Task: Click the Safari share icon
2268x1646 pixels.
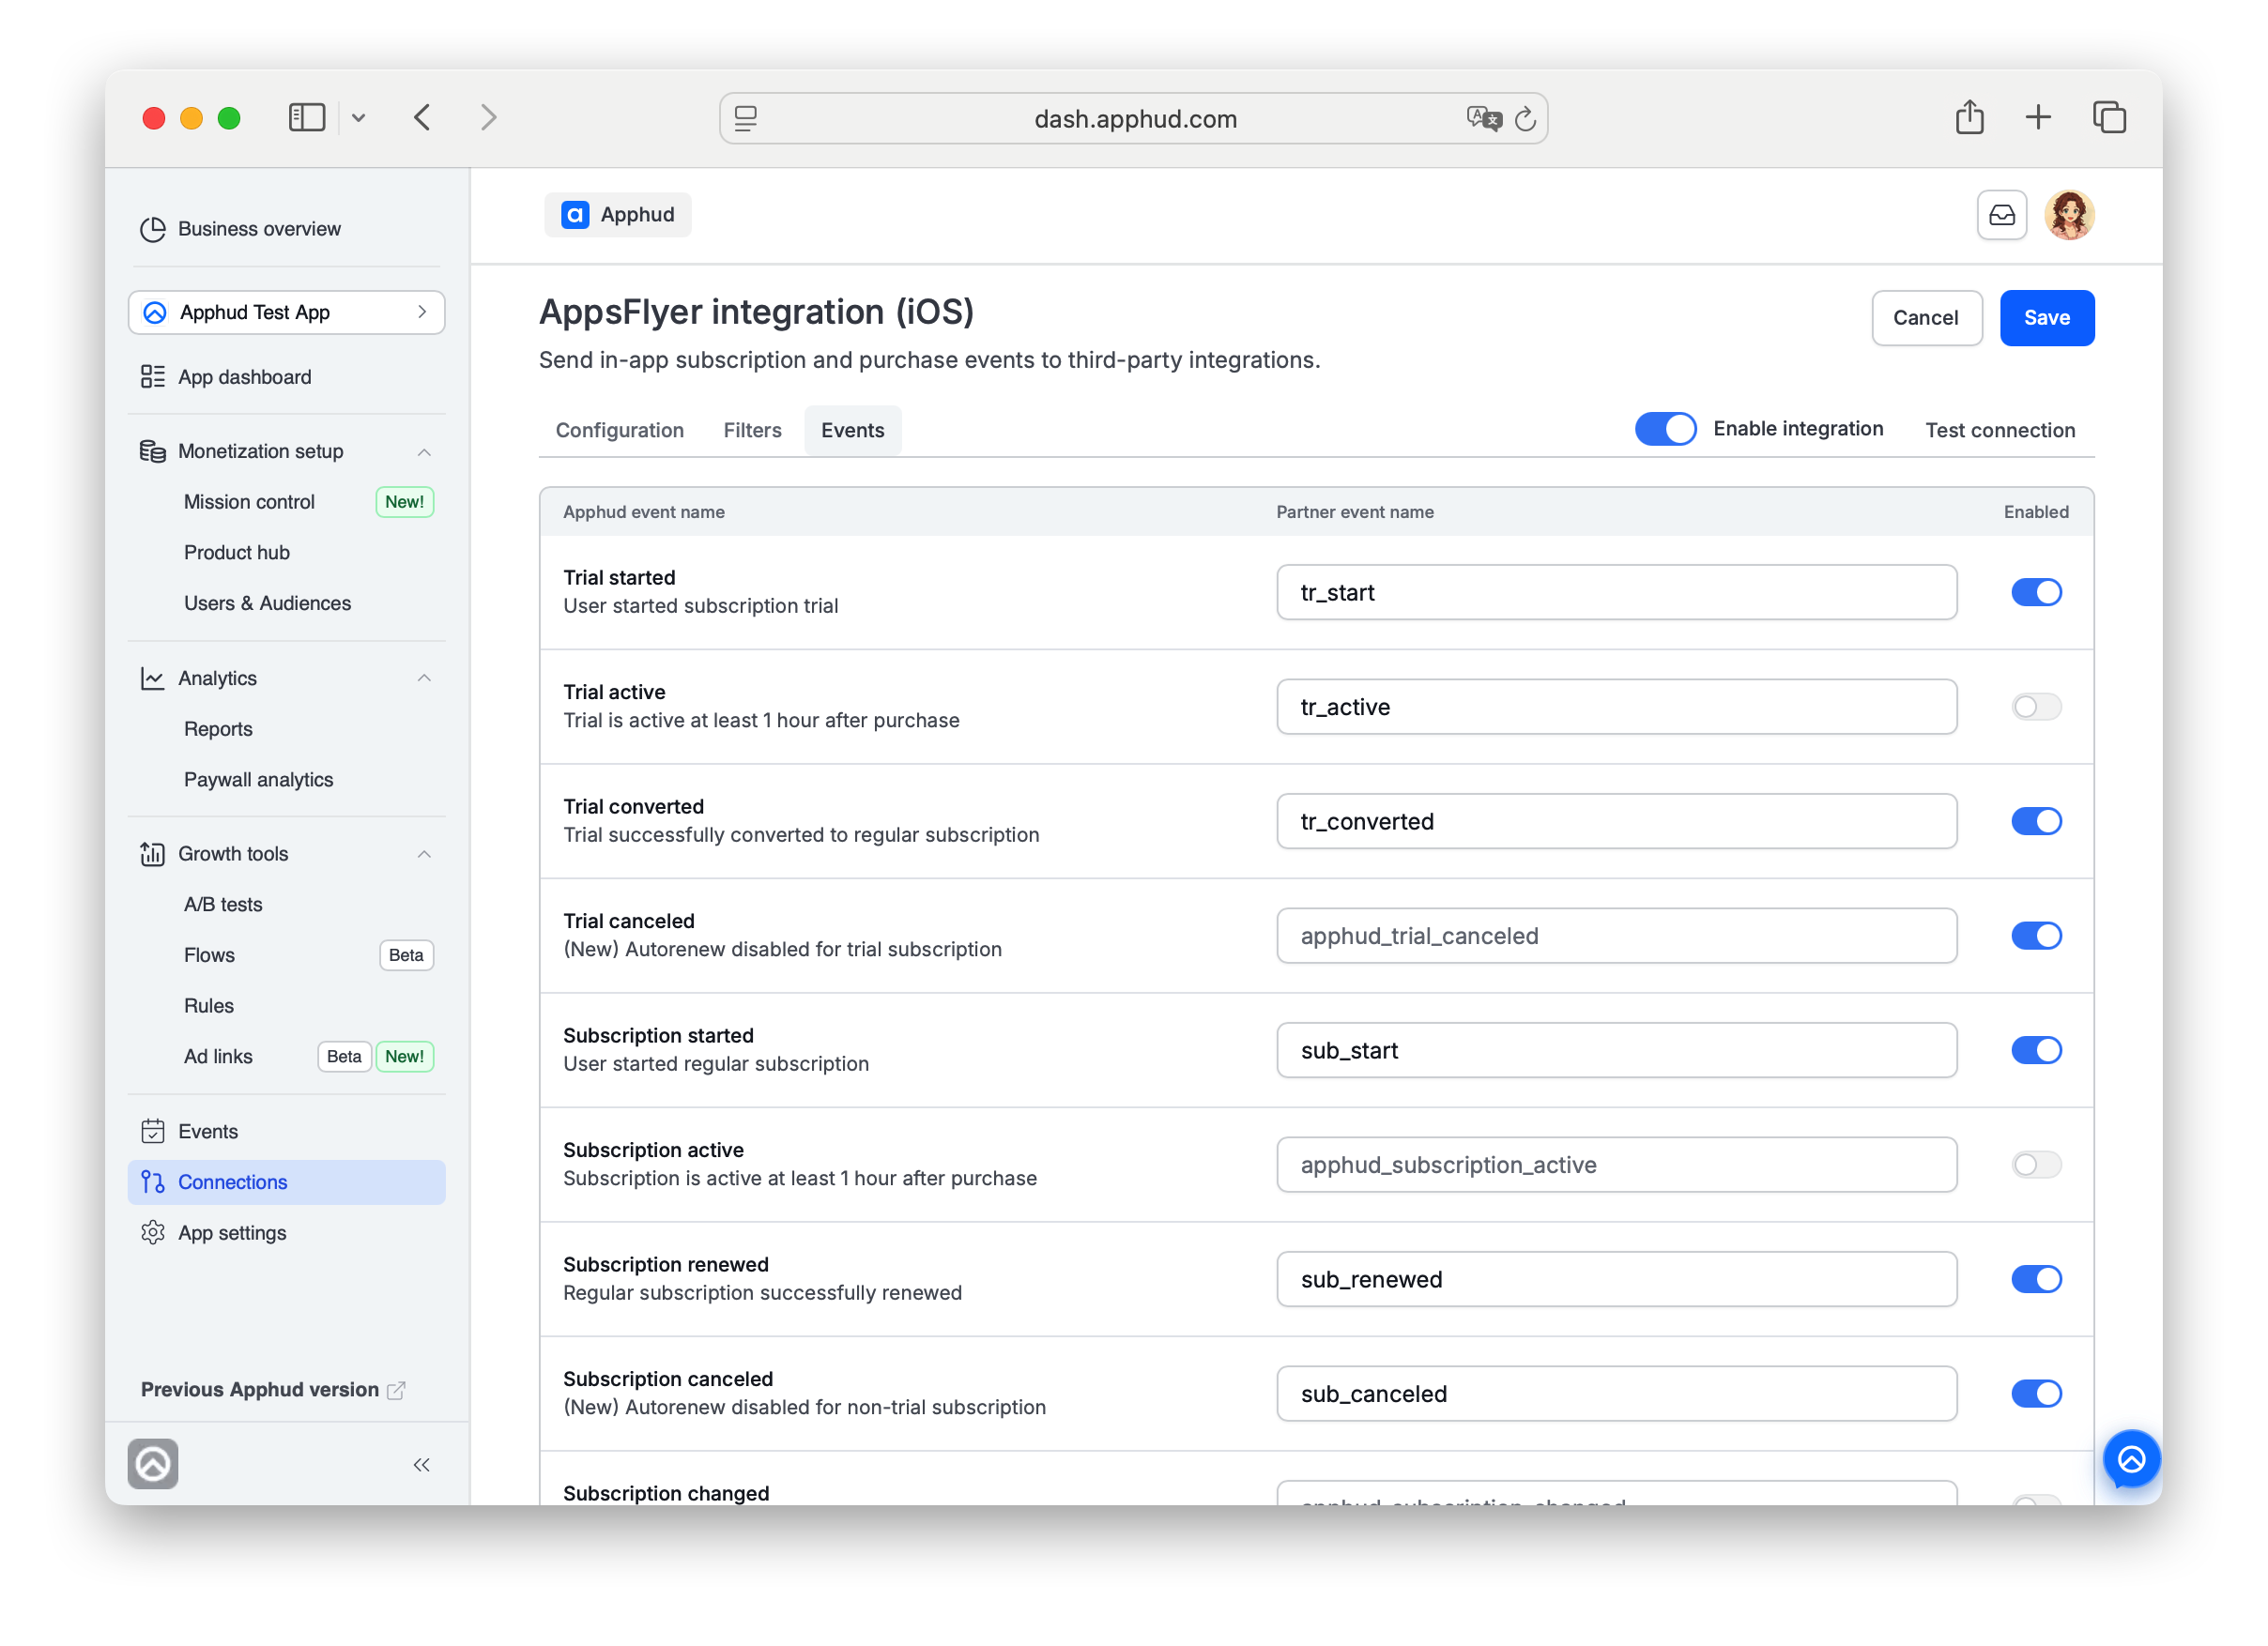Action: click(1969, 117)
